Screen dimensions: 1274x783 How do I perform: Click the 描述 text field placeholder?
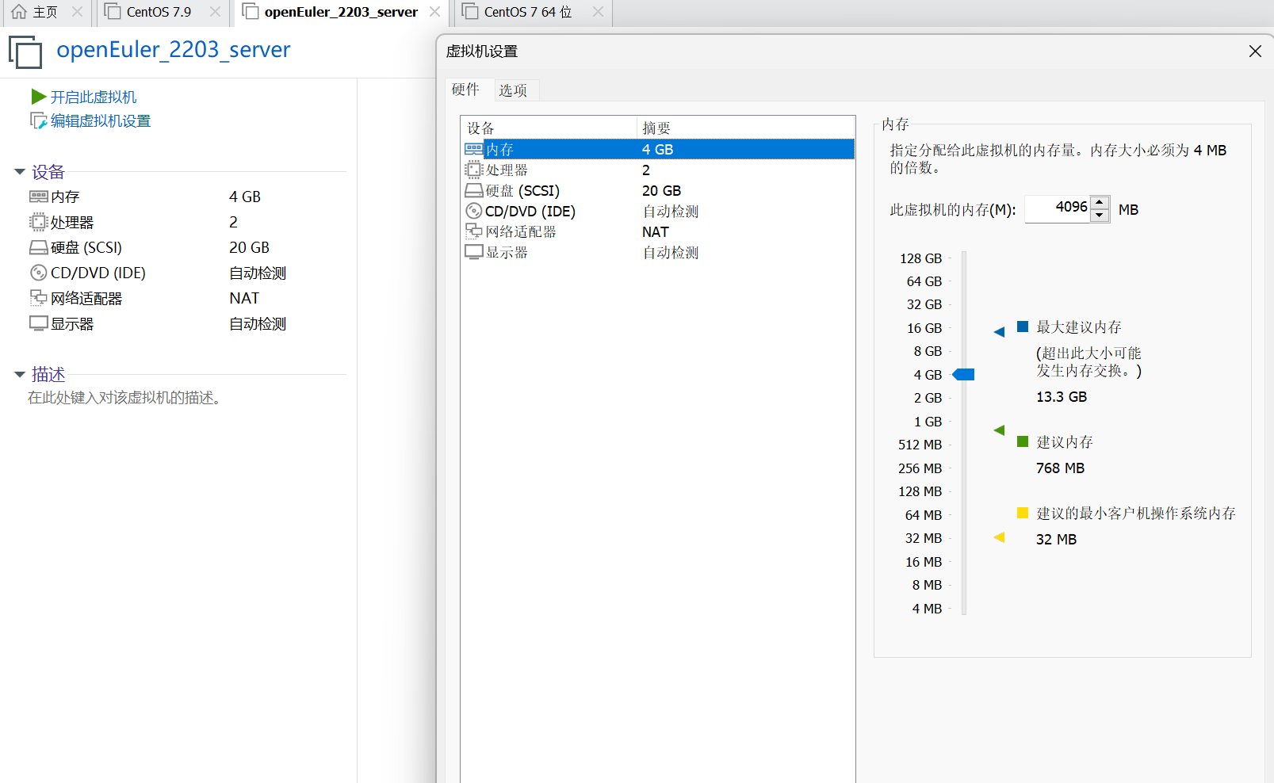click(x=124, y=397)
